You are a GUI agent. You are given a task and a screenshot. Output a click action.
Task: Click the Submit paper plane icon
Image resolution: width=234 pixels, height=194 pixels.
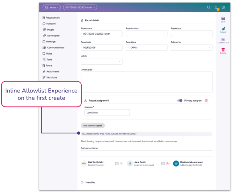(223, 29)
